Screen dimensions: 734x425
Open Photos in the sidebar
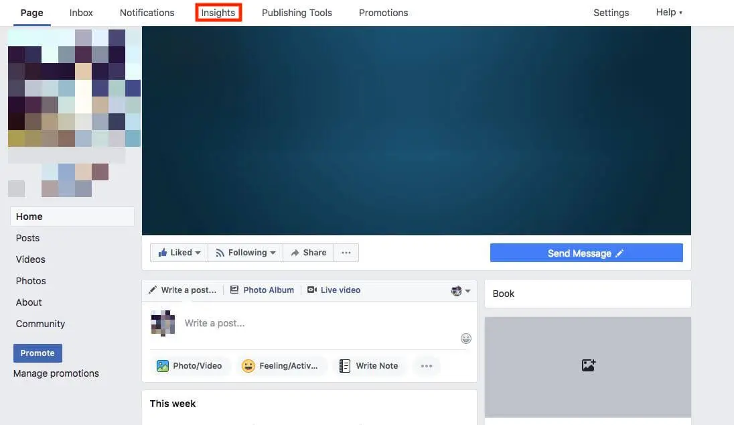pyautogui.click(x=31, y=281)
